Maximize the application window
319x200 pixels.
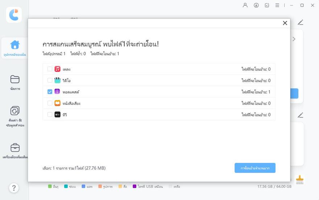[302, 5]
